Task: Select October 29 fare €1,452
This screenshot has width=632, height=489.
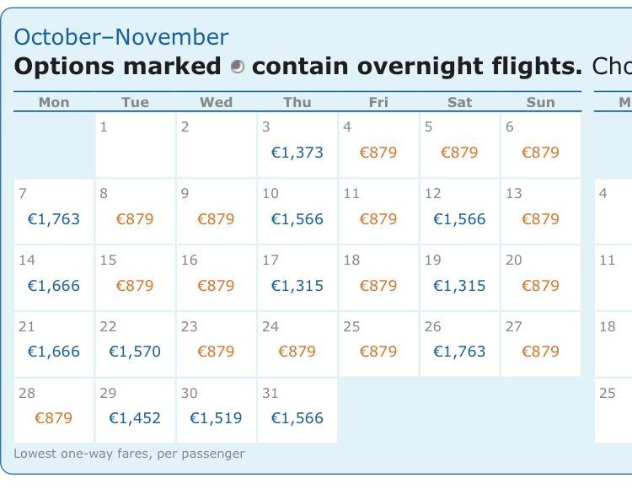Action: point(135,417)
